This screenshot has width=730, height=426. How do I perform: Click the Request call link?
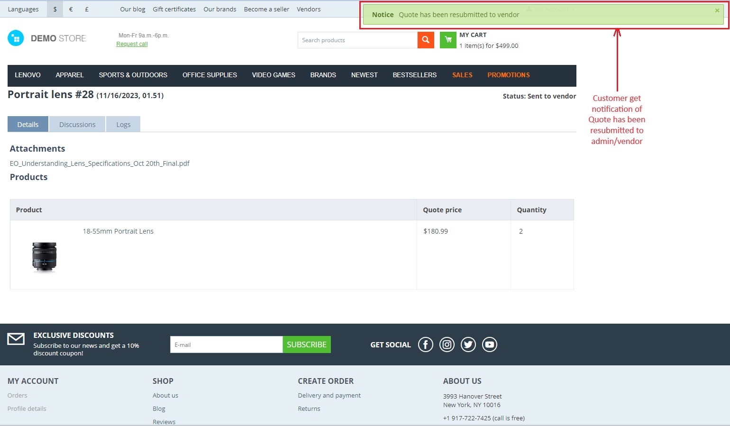132,44
